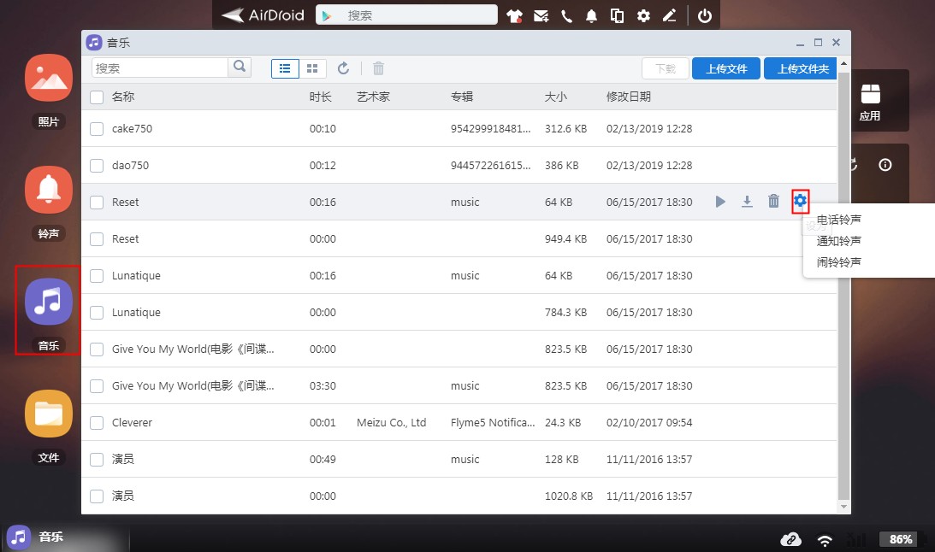Viewport: 935px width, 552px height.
Task: Sort by 时长 column header
Action: [320, 97]
